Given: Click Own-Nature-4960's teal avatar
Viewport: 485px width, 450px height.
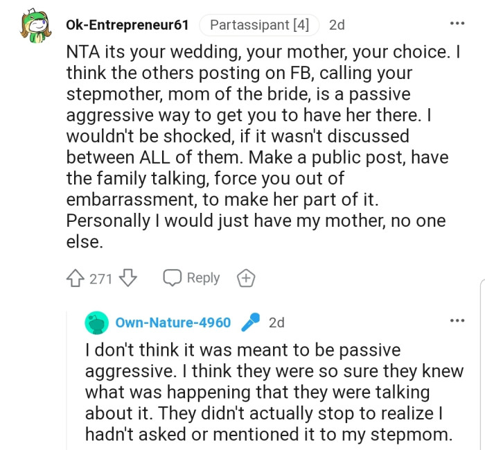Looking at the screenshot, I should (97, 322).
